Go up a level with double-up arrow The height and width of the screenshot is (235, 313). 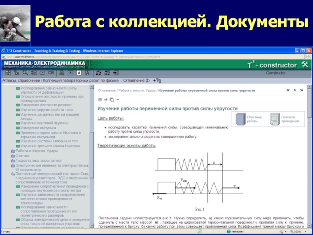point(295,90)
